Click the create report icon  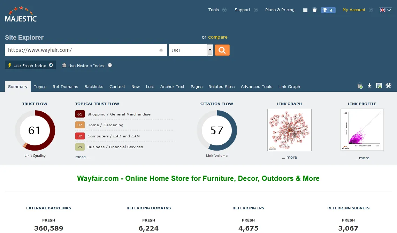379,86
